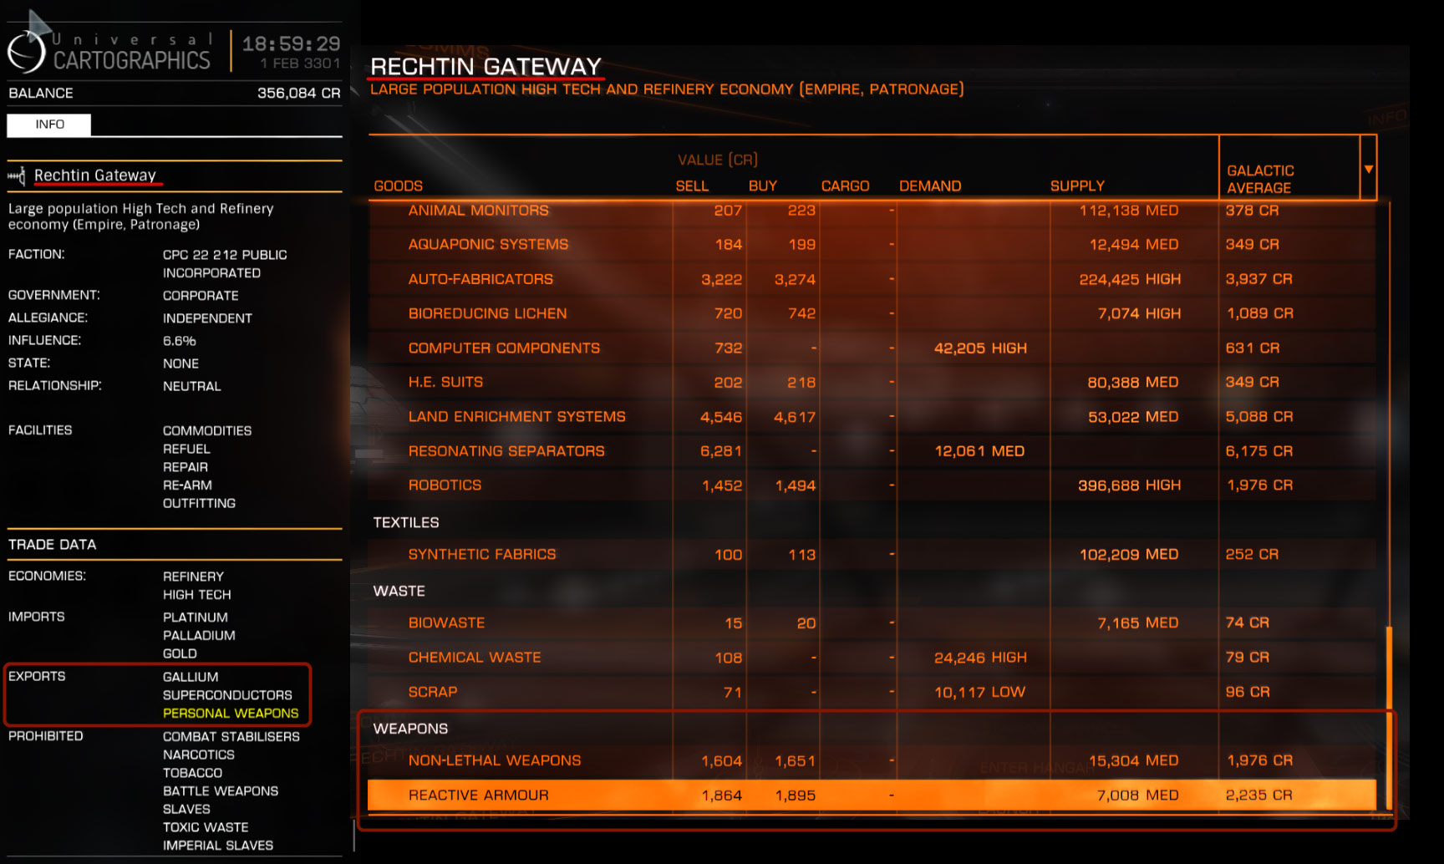The height and width of the screenshot is (864, 1444).
Task: Click PLATINUM in imports list
Action: (x=195, y=618)
